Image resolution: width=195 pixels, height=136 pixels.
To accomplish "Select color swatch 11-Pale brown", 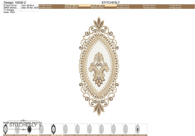I will click(181, 6).
